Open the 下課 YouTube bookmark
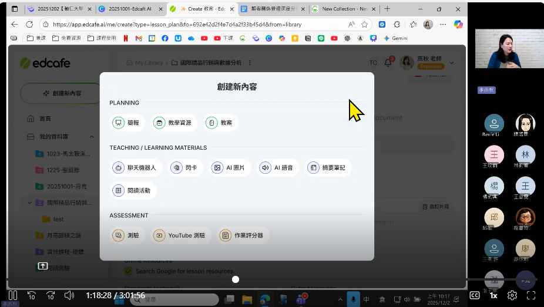Screen dimensions: 544x307 click(223, 39)
